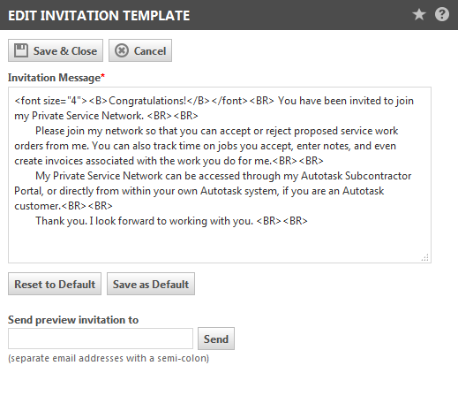Click the Send preview invitation to label

(x=73, y=320)
